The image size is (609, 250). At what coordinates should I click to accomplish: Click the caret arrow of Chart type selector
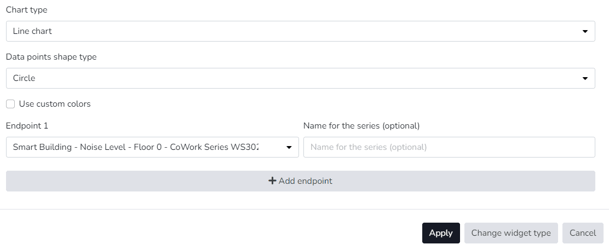(585, 32)
